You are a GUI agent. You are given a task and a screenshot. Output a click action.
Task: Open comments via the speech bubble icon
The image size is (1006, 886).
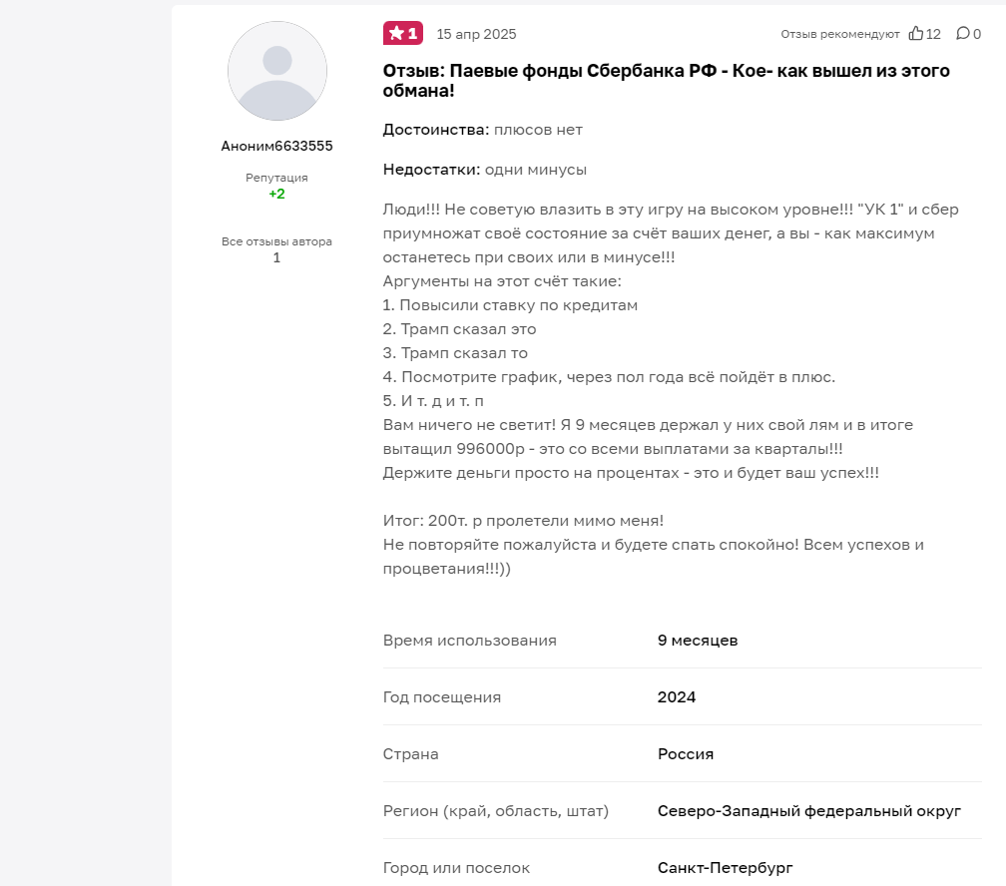pos(962,34)
